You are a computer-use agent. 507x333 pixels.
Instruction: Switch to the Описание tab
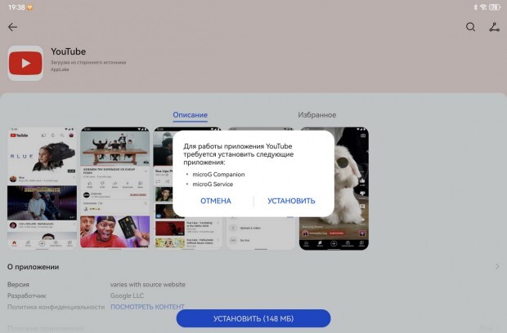pos(190,115)
